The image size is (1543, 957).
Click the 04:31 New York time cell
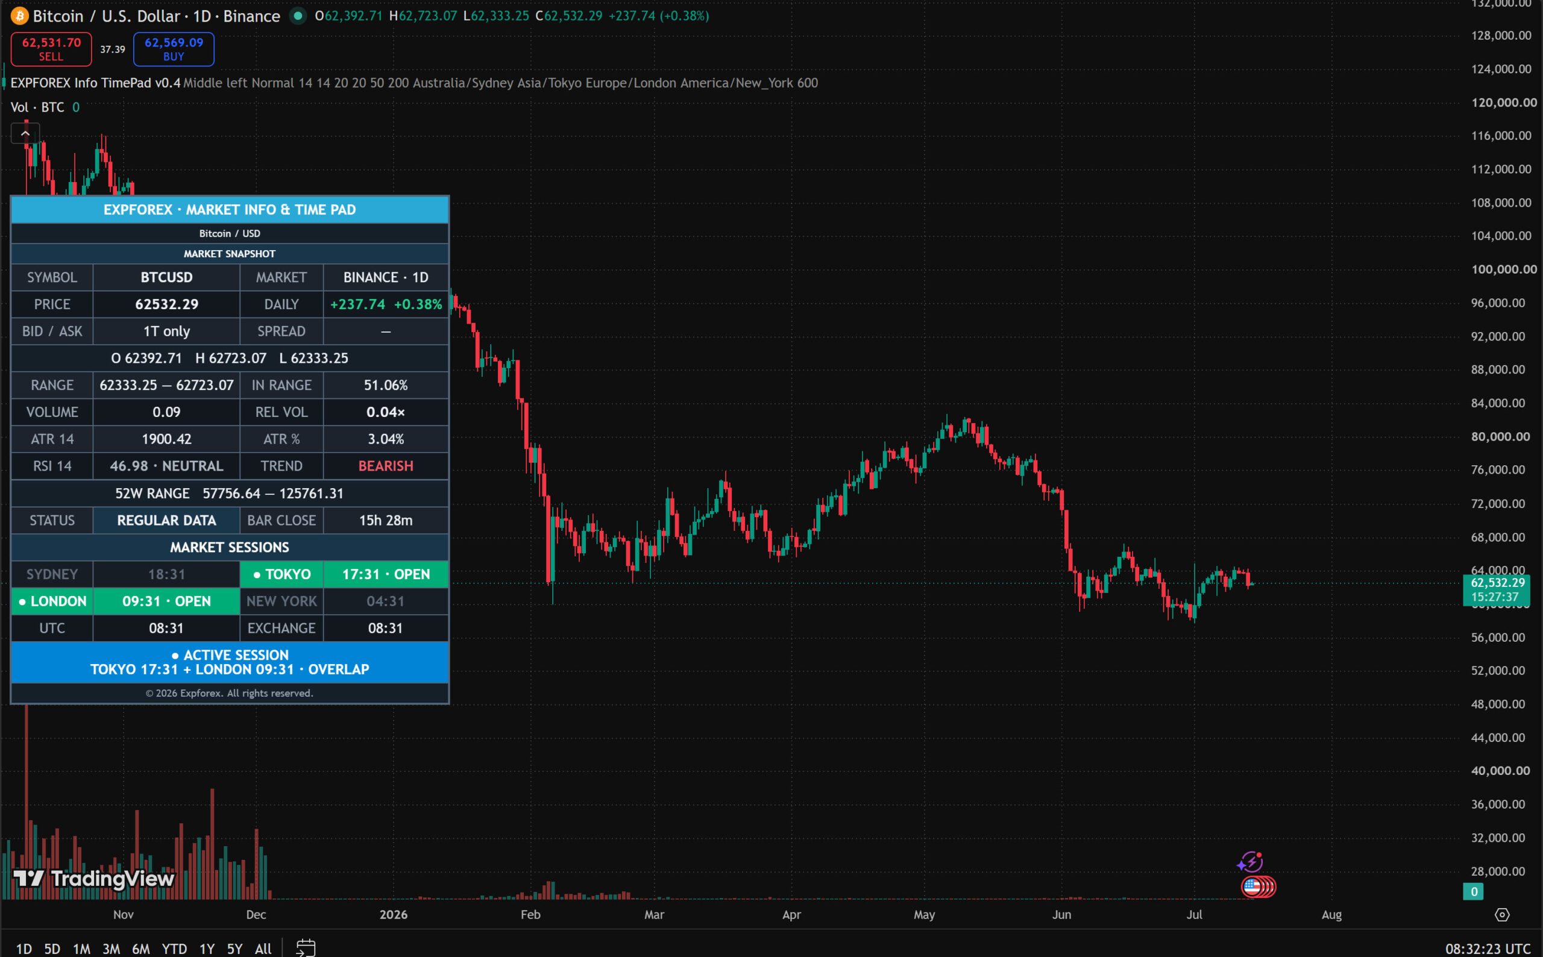click(x=385, y=601)
